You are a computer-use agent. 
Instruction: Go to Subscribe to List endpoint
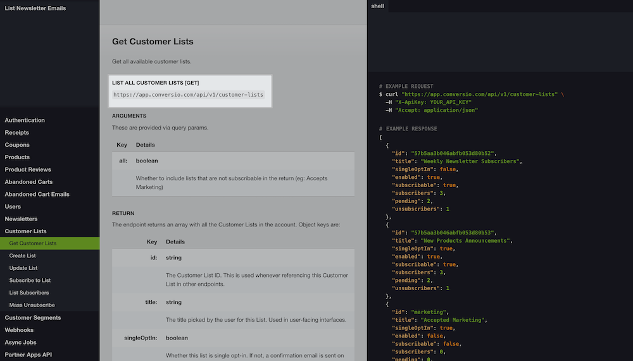30,280
